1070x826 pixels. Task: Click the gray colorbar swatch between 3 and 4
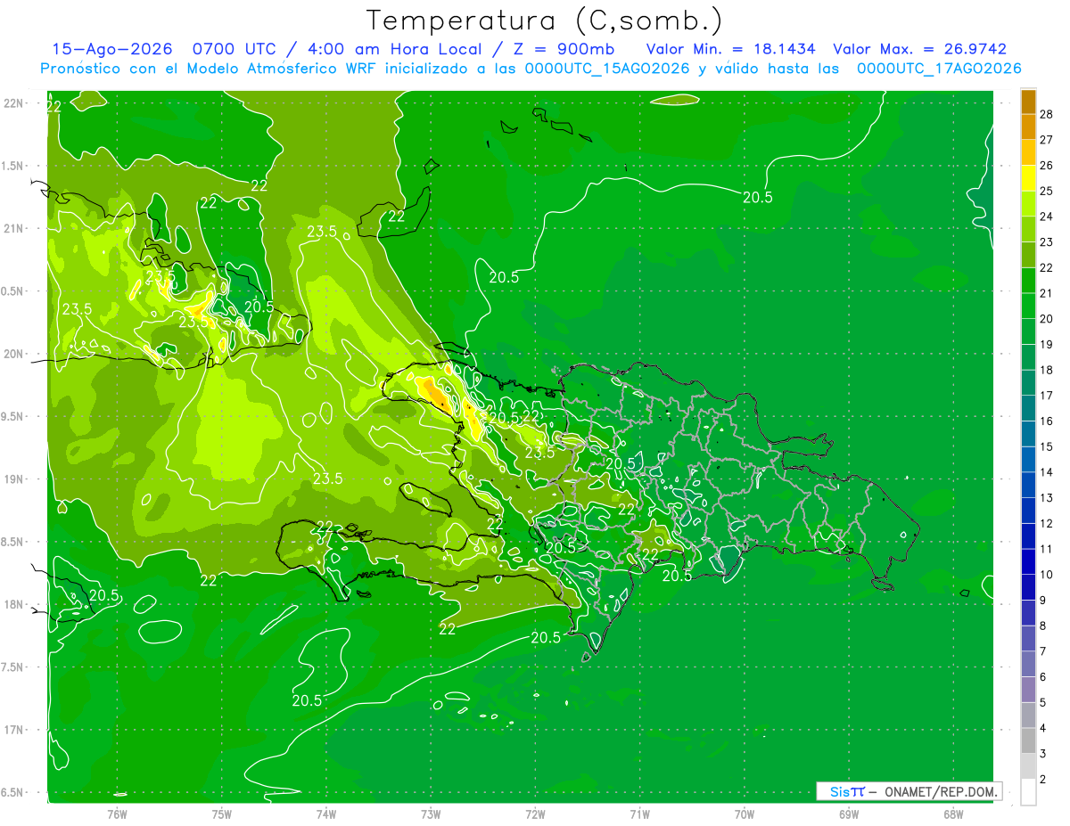click(1028, 741)
